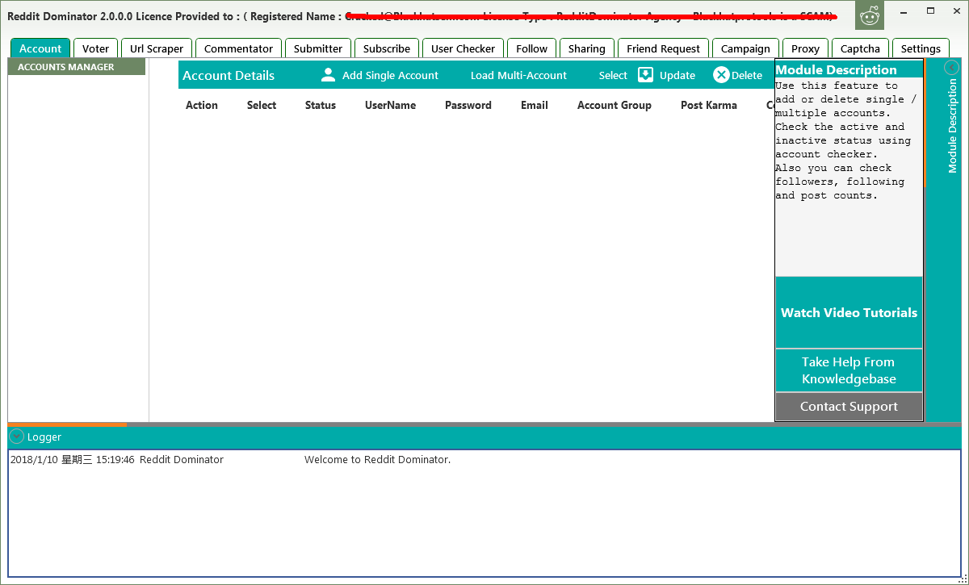The height and width of the screenshot is (585, 969).
Task: Click the orange Module Description scrollbar thumb
Action: [925, 123]
